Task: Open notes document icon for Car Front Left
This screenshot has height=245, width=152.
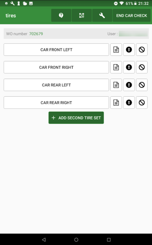Action: pyautogui.click(x=116, y=50)
